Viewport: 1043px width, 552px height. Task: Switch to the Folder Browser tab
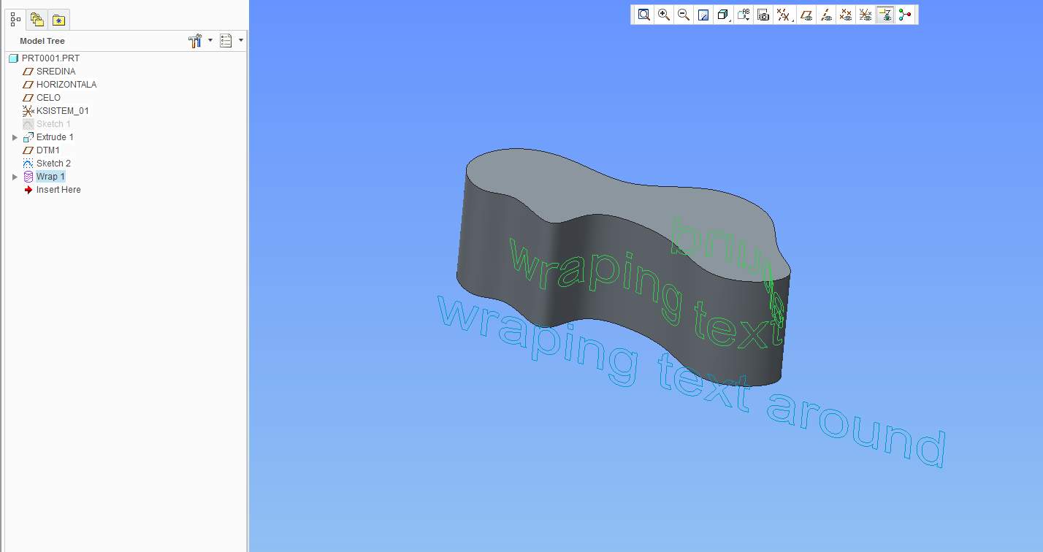click(37, 20)
